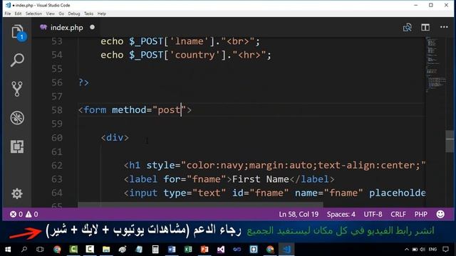The width and height of the screenshot is (456, 256).
Task: Open the Help menu
Action: 101,14
